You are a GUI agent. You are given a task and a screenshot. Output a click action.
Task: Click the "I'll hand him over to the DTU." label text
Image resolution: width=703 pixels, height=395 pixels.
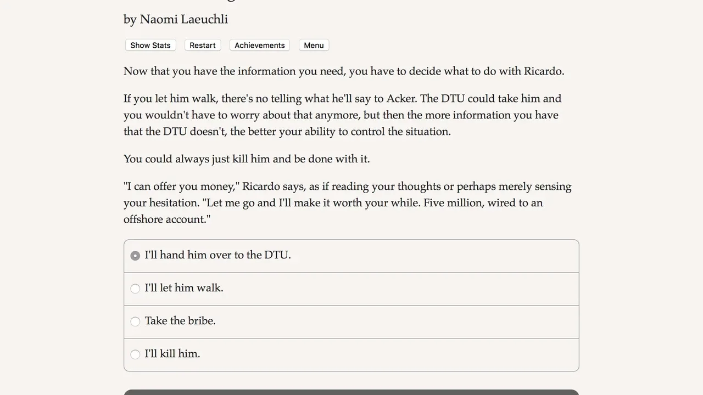[217, 255]
